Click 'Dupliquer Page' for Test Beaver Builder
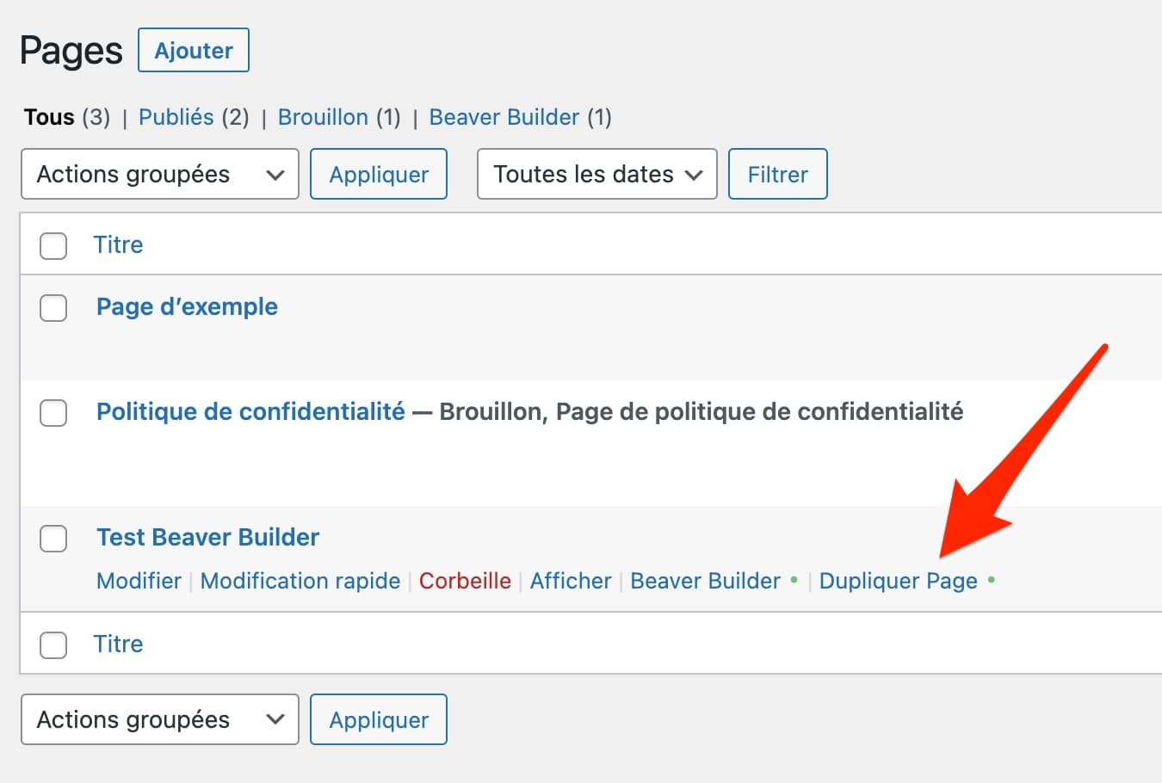Screen dimensions: 1162x783 [x=898, y=581]
